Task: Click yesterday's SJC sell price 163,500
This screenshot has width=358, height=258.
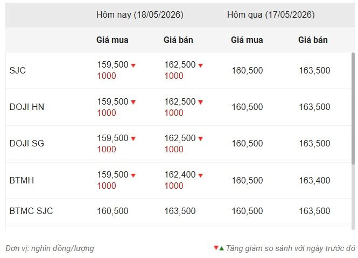Action: (314, 70)
